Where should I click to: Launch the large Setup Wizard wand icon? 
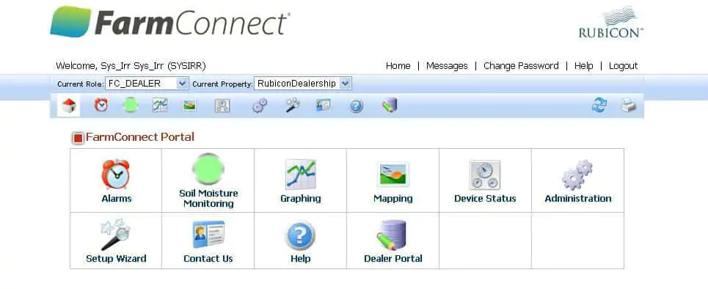point(115,235)
